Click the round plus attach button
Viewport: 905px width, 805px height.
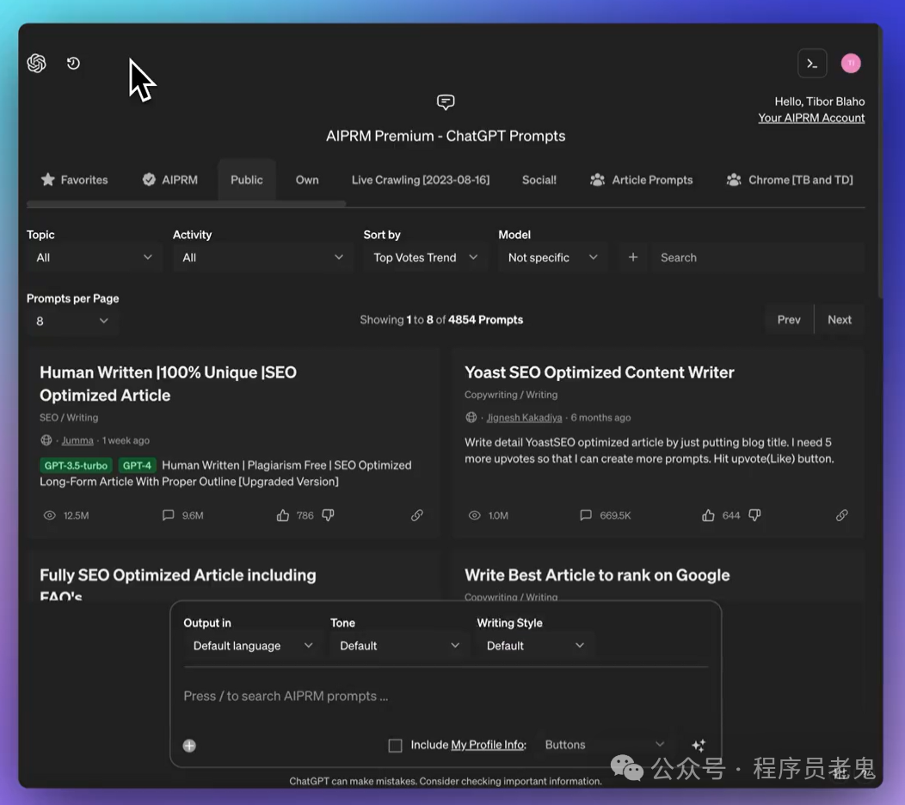tap(189, 746)
